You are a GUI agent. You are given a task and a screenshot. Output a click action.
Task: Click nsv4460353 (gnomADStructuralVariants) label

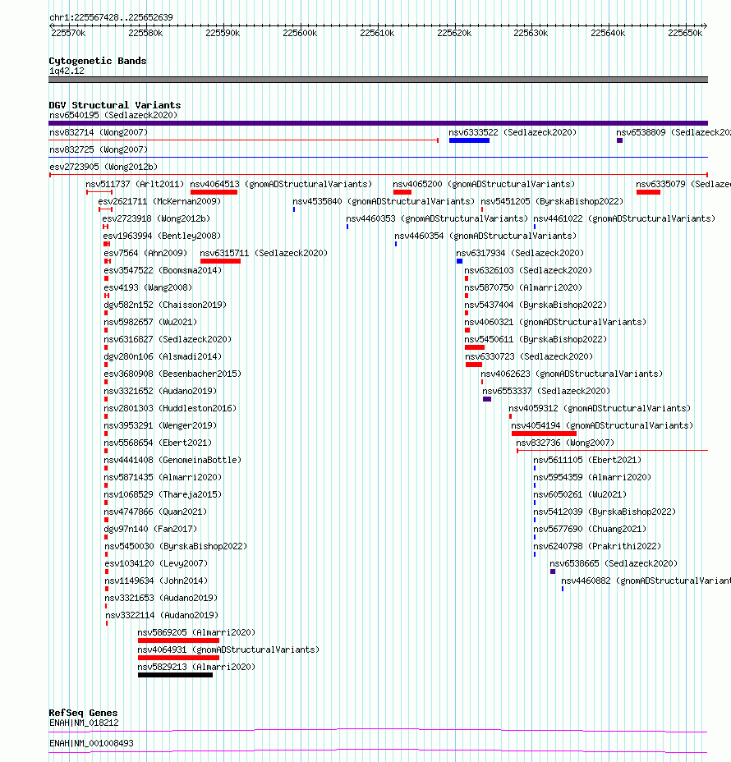point(437,218)
